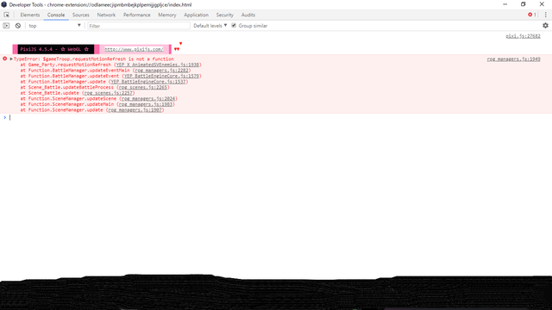Open the YEP_BattleEngineCore.js:1537 link

point(148,82)
